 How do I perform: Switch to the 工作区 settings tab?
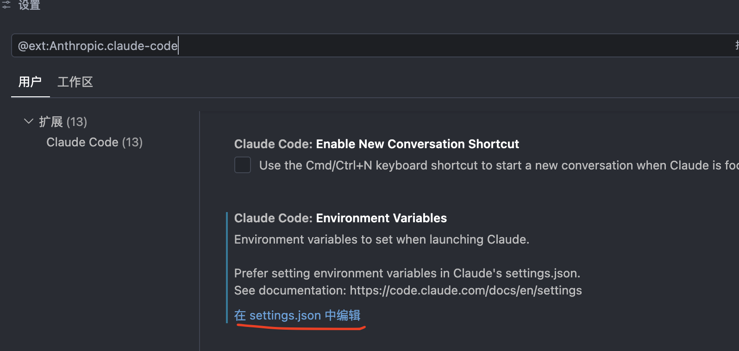pos(75,82)
